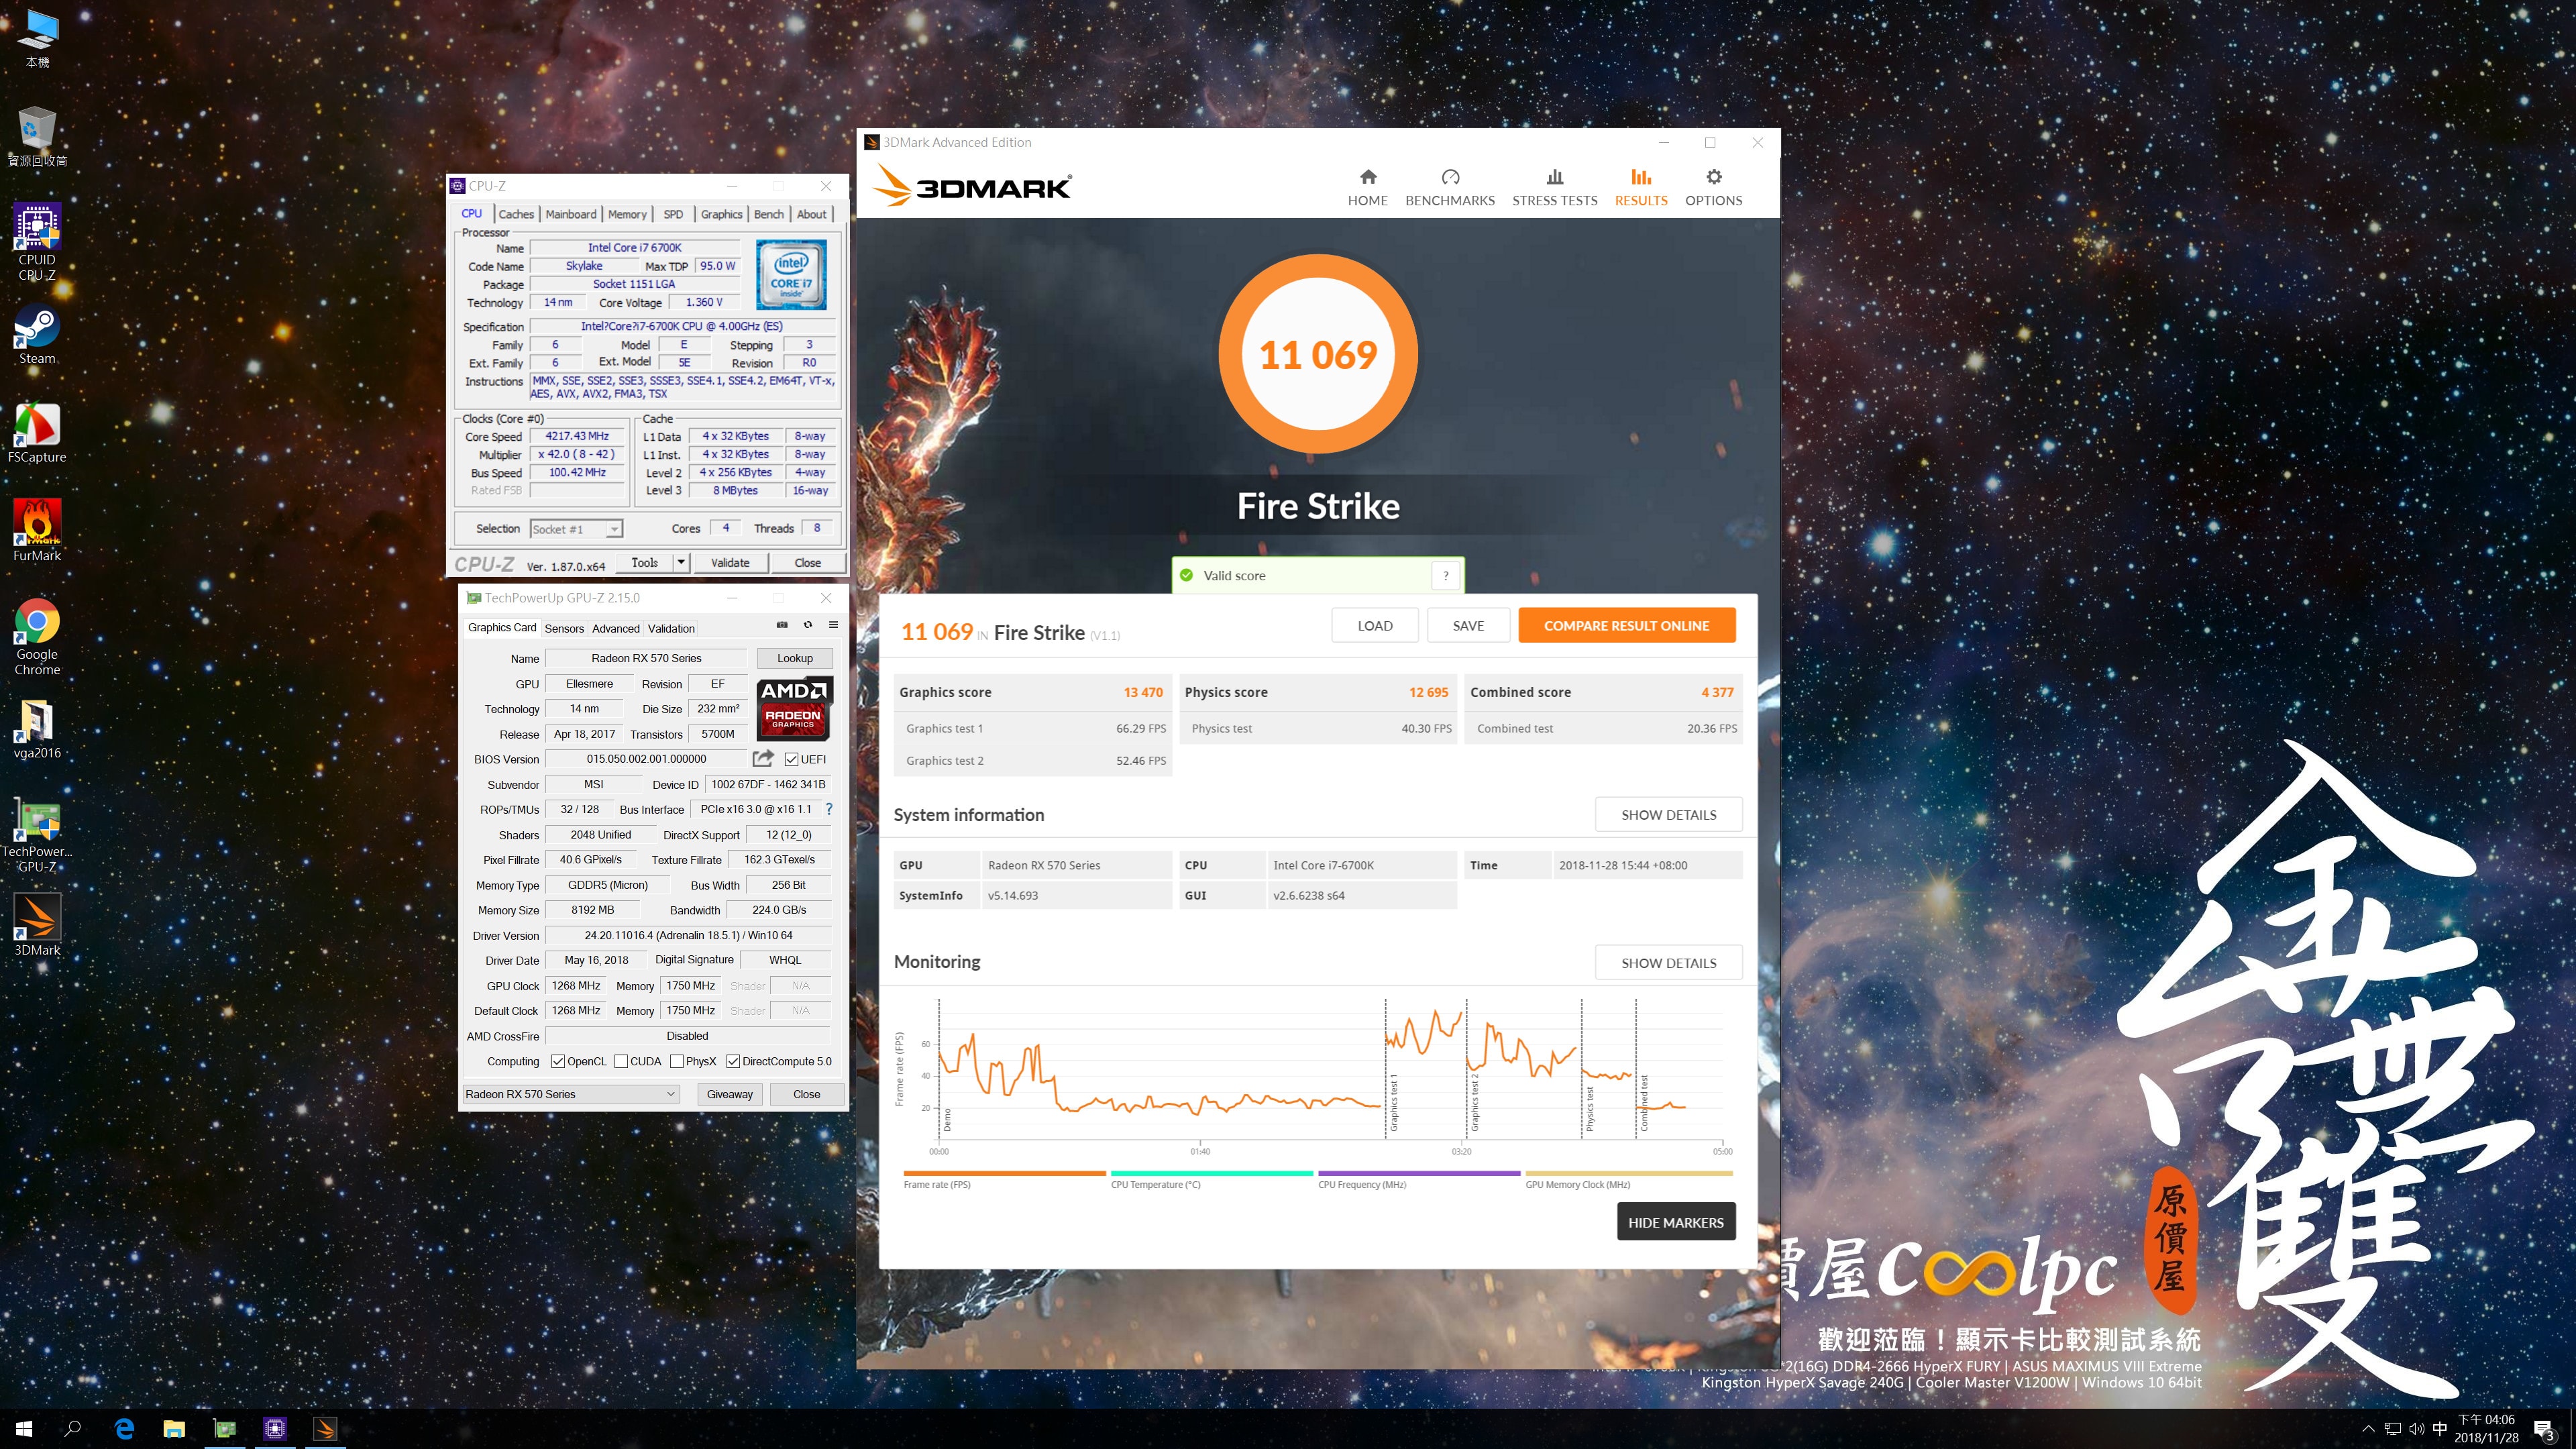Launch TechPowerUp GPU-Z desktop shortcut
Screen dimensions: 2576x1449
(37, 834)
